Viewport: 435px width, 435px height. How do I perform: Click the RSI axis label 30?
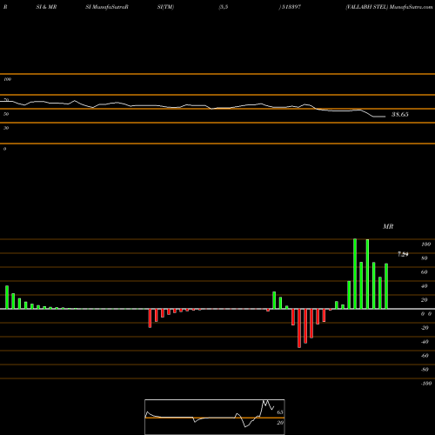point(6,128)
